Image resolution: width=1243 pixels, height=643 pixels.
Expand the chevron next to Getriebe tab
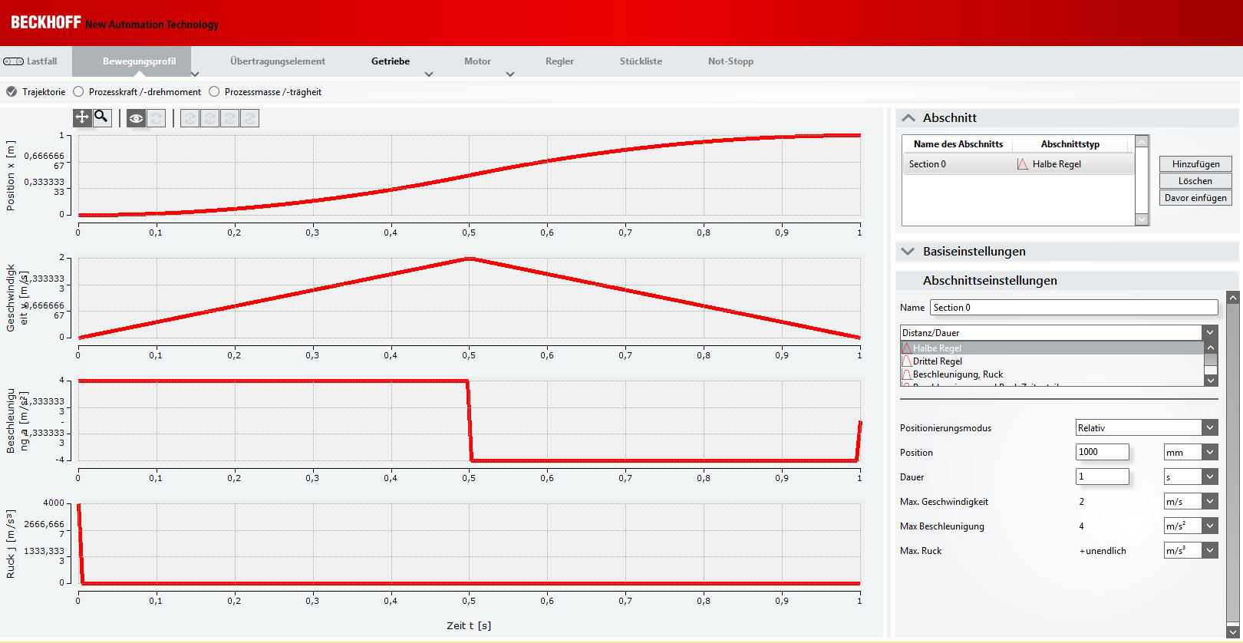click(429, 74)
